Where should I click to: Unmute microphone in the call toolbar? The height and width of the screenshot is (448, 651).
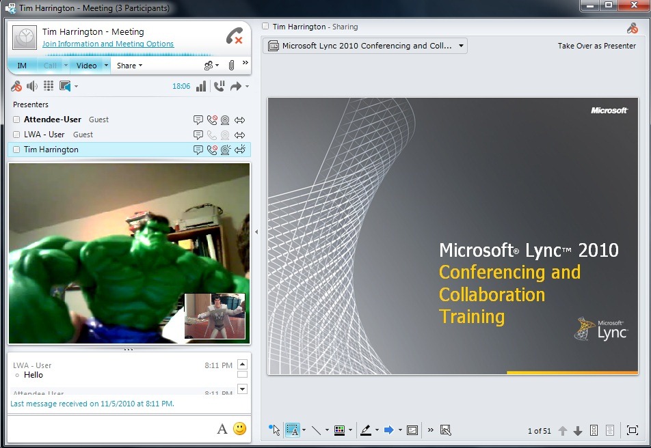16,86
